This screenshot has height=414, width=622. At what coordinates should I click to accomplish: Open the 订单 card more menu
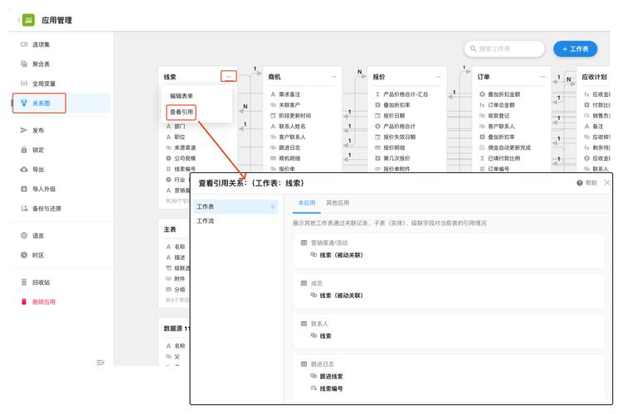tap(542, 76)
